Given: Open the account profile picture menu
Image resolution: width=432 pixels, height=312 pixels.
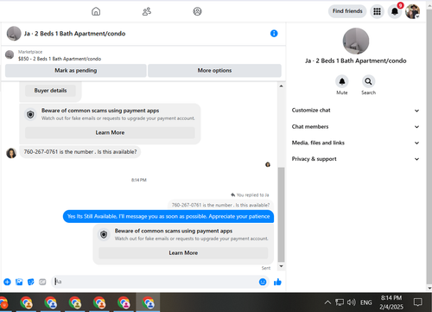Looking at the screenshot, I should point(412,11).
